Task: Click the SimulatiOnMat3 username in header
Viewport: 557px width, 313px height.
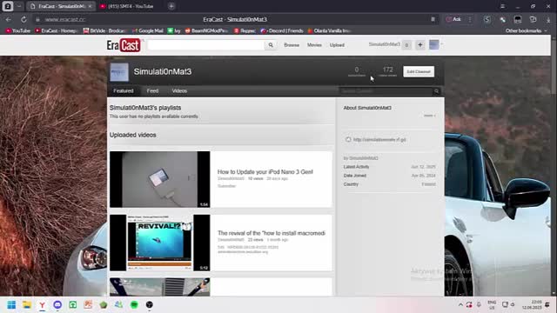Action: tap(384, 44)
